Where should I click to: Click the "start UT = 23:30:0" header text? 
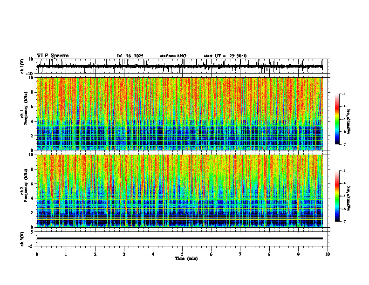coord(225,56)
